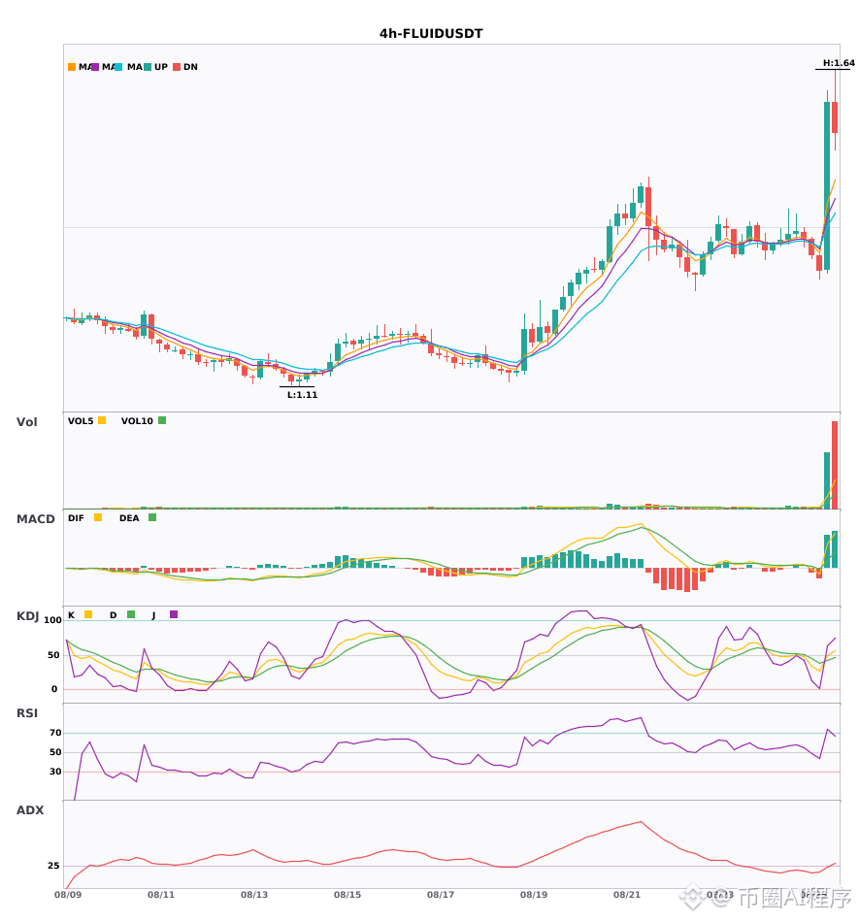The height and width of the screenshot is (922, 859).
Task: Click the 08/21 date label
Action: (x=627, y=895)
